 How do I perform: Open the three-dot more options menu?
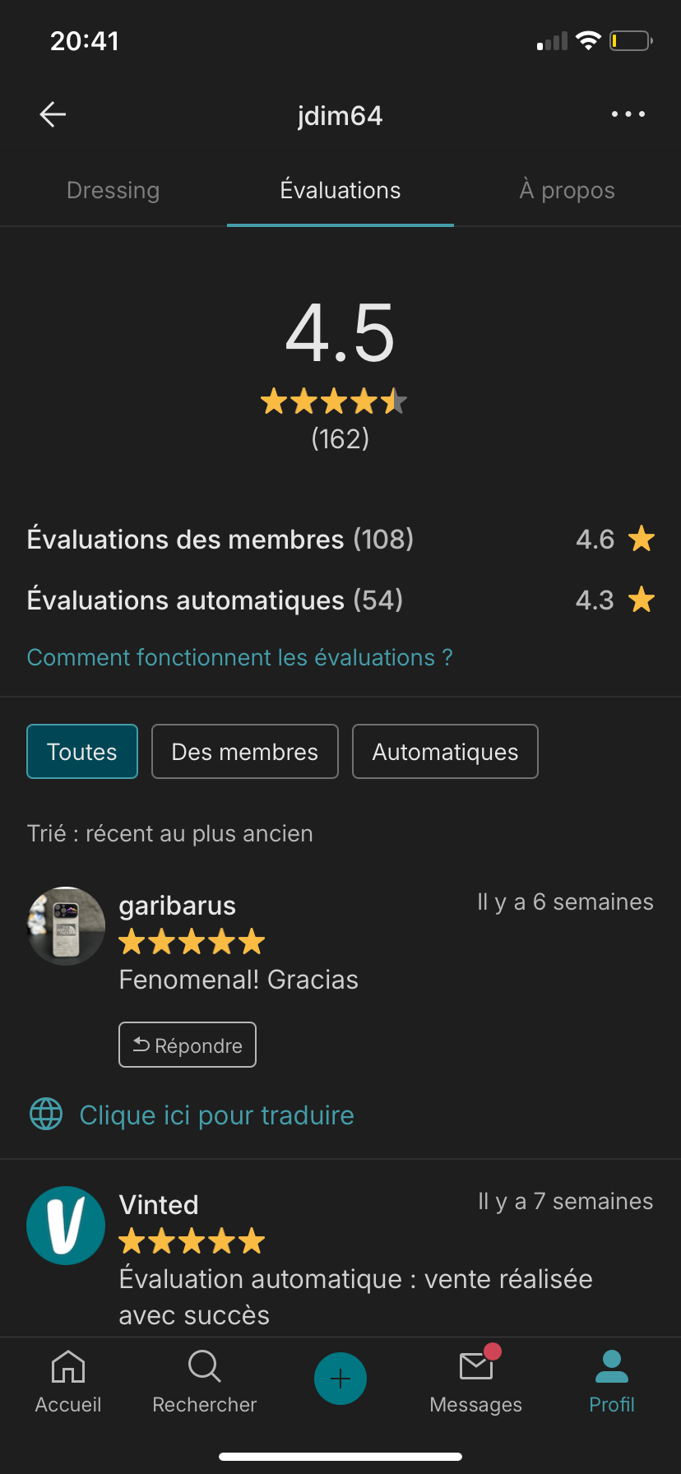click(x=628, y=114)
